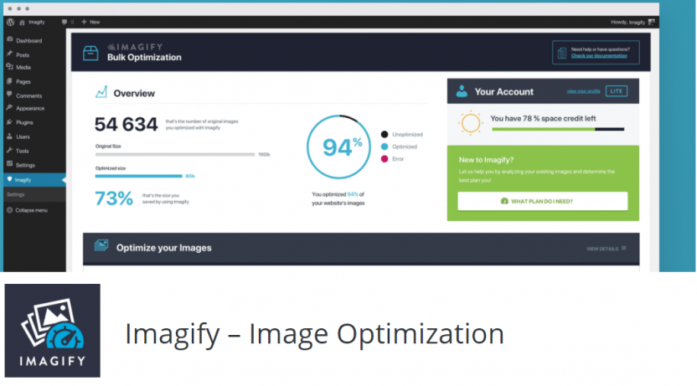Click the Imagify icon in sidebar

10,179
